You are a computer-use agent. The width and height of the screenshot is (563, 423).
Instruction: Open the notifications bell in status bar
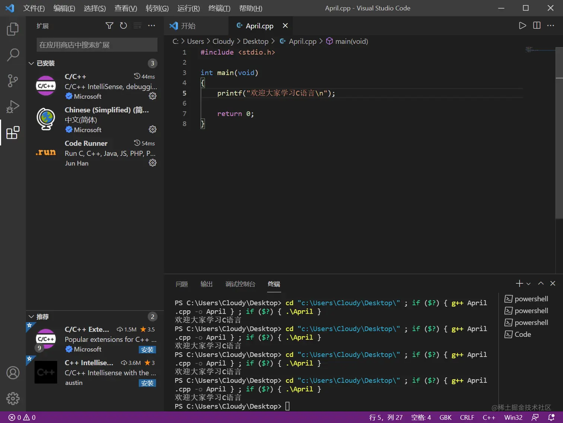tap(551, 417)
